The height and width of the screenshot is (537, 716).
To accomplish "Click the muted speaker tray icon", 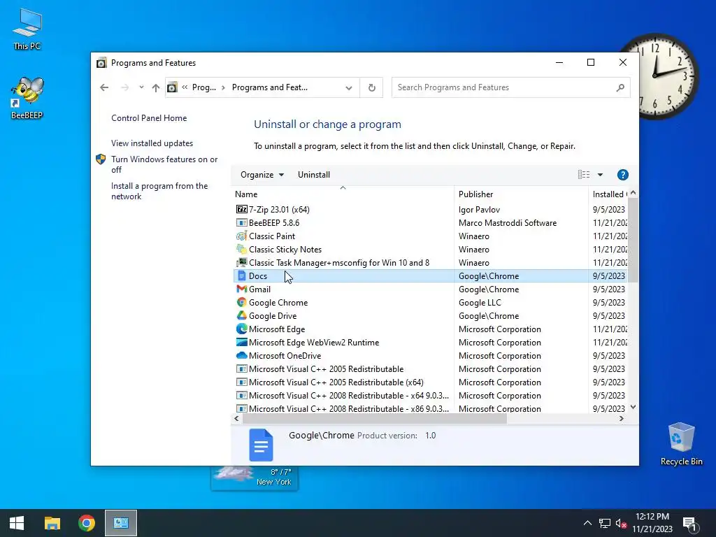I will (621, 523).
